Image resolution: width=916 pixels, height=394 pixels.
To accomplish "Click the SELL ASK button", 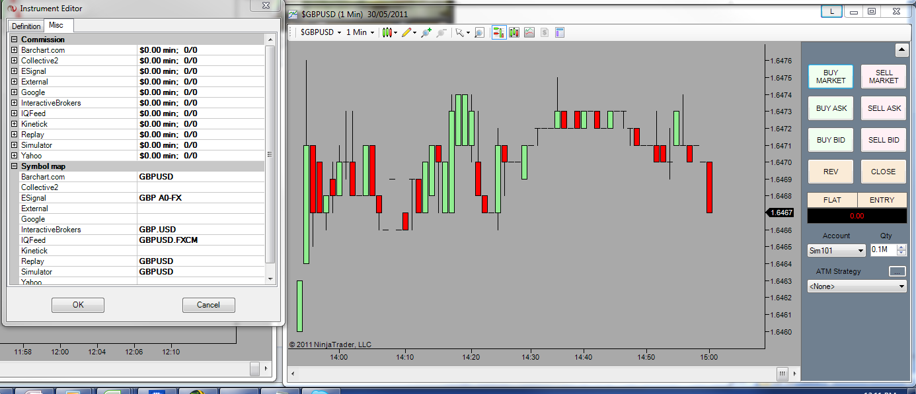I will (884, 108).
